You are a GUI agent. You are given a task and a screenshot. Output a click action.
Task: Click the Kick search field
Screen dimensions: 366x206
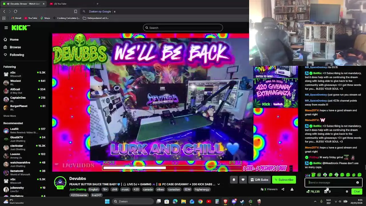[x=183, y=28]
